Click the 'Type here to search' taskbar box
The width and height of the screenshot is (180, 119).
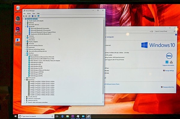click(x=36, y=116)
